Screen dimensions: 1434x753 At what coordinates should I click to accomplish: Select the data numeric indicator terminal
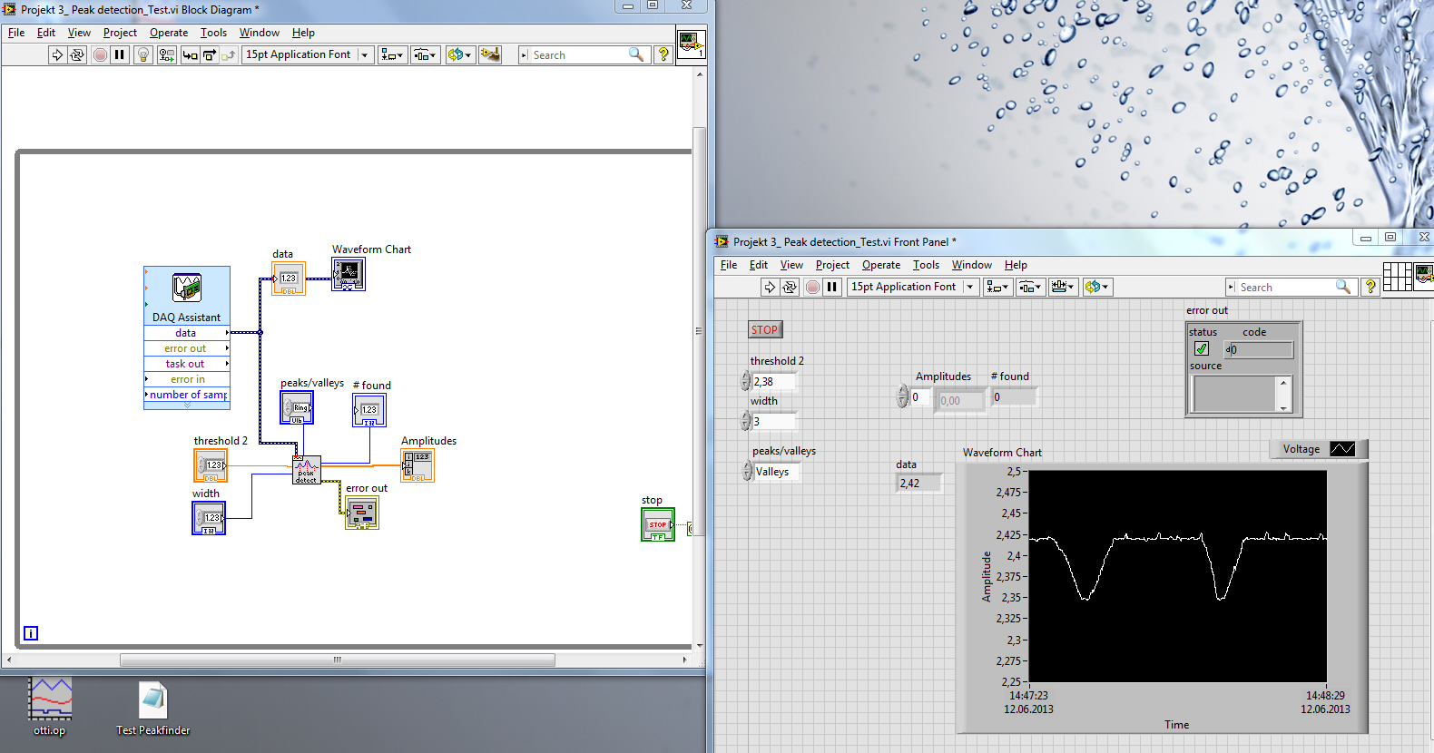[289, 279]
